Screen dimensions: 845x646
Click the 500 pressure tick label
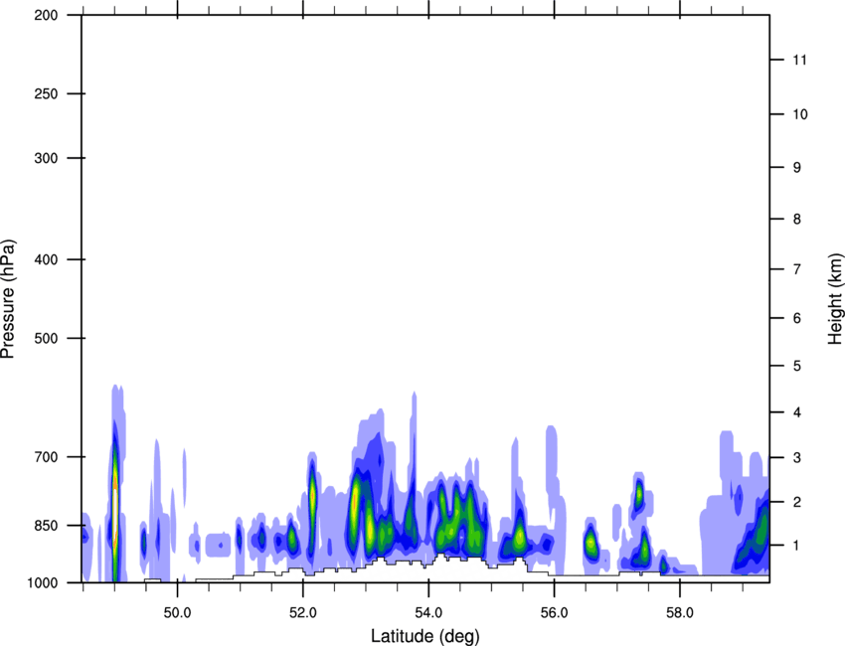[46, 338]
